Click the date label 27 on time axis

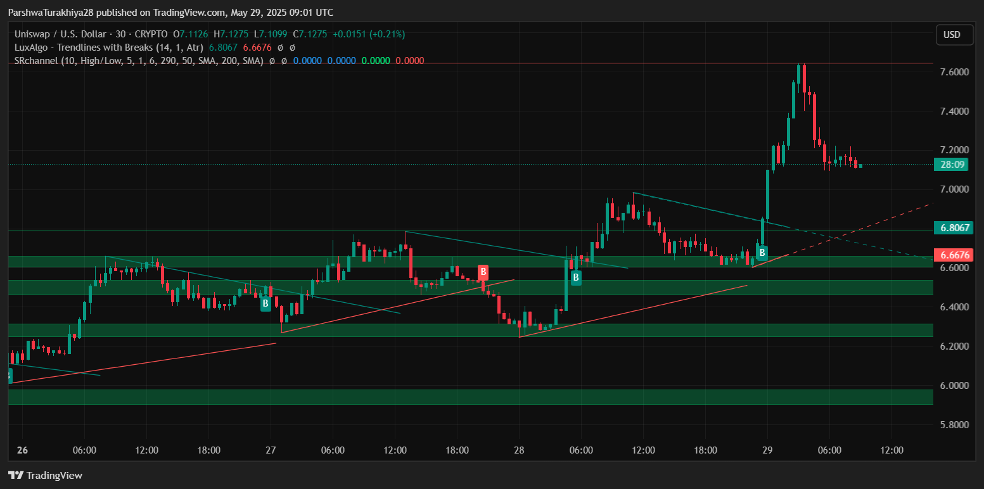point(271,450)
